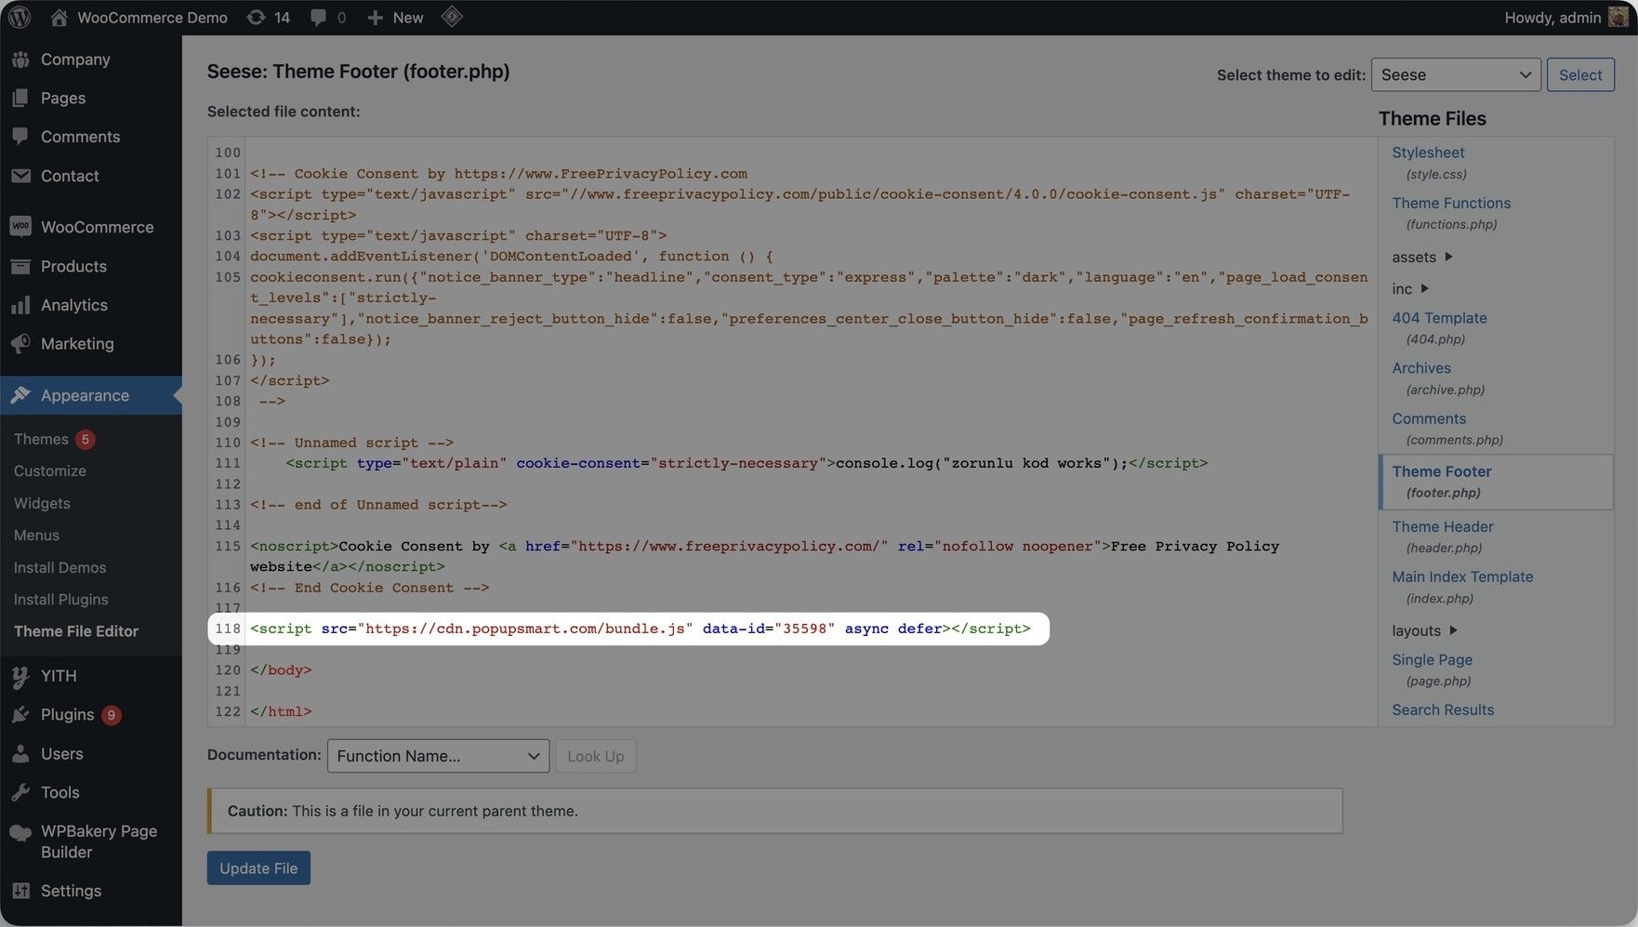Click the Tools wrench icon
Screen dimensions: 1638x927
pyautogui.click(x=20, y=792)
